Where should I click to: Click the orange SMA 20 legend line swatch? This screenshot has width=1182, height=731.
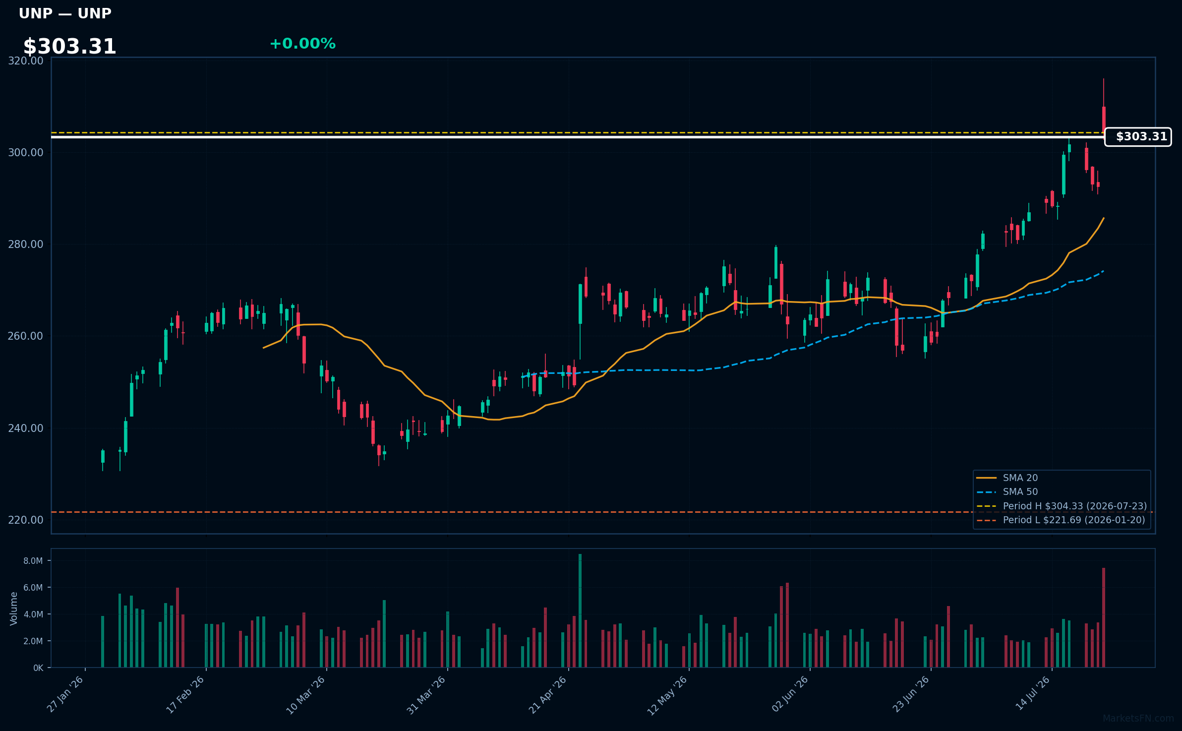coord(986,478)
